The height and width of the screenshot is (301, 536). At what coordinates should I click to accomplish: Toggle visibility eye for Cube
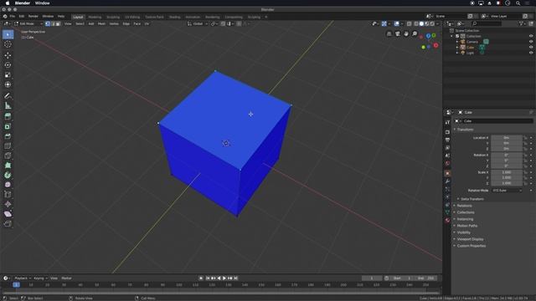point(531,47)
